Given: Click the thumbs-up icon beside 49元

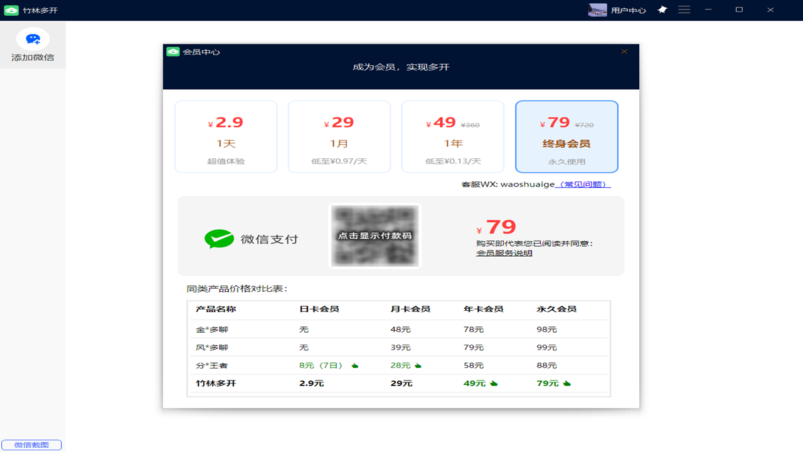Looking at the screenshot, I should click(x=494, y=384).
